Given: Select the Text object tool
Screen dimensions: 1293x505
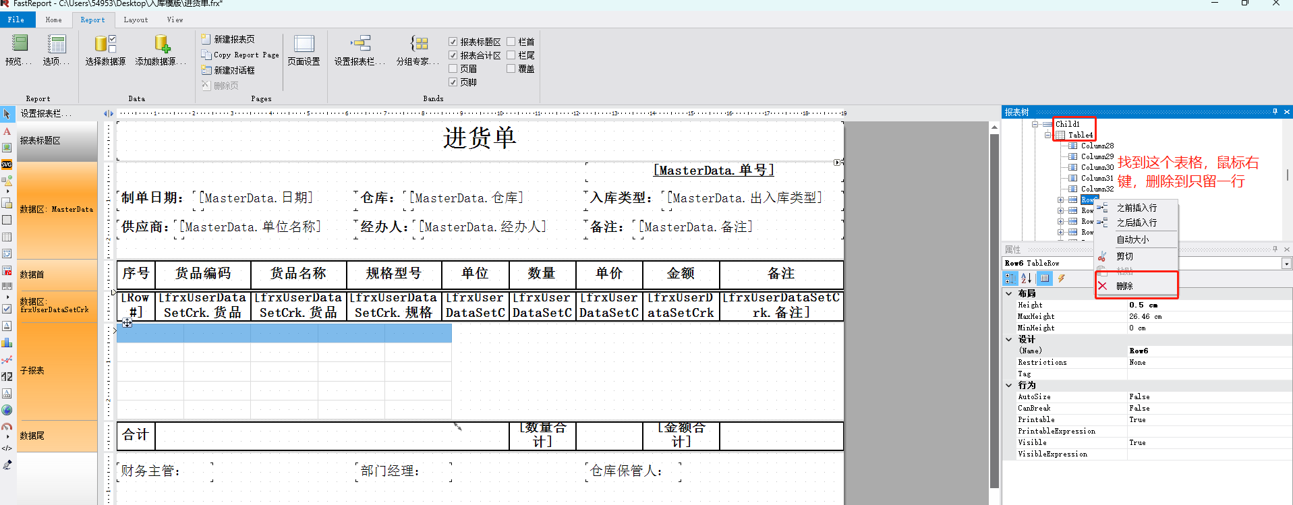Looking at the screenshot, I should (x=7, y=131).
